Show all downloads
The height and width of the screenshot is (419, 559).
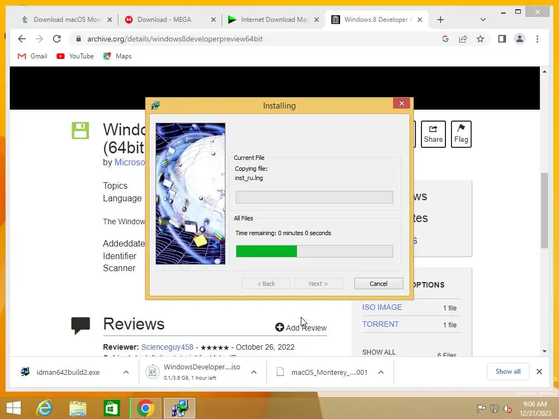point(508,372)
